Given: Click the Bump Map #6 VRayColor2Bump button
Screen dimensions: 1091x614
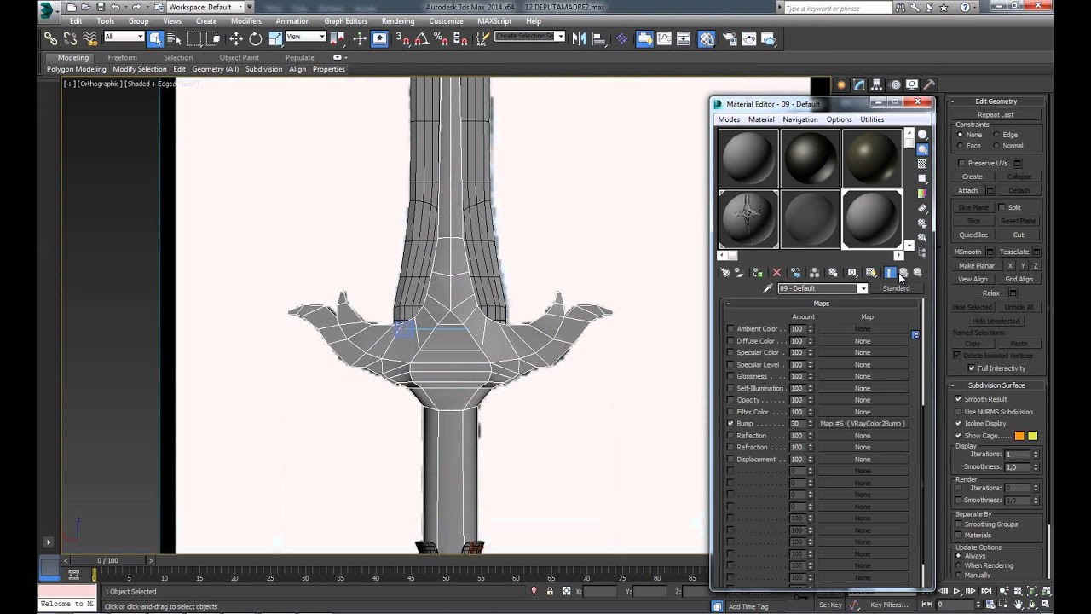Looking at the screenshot, I should point(863,424).
